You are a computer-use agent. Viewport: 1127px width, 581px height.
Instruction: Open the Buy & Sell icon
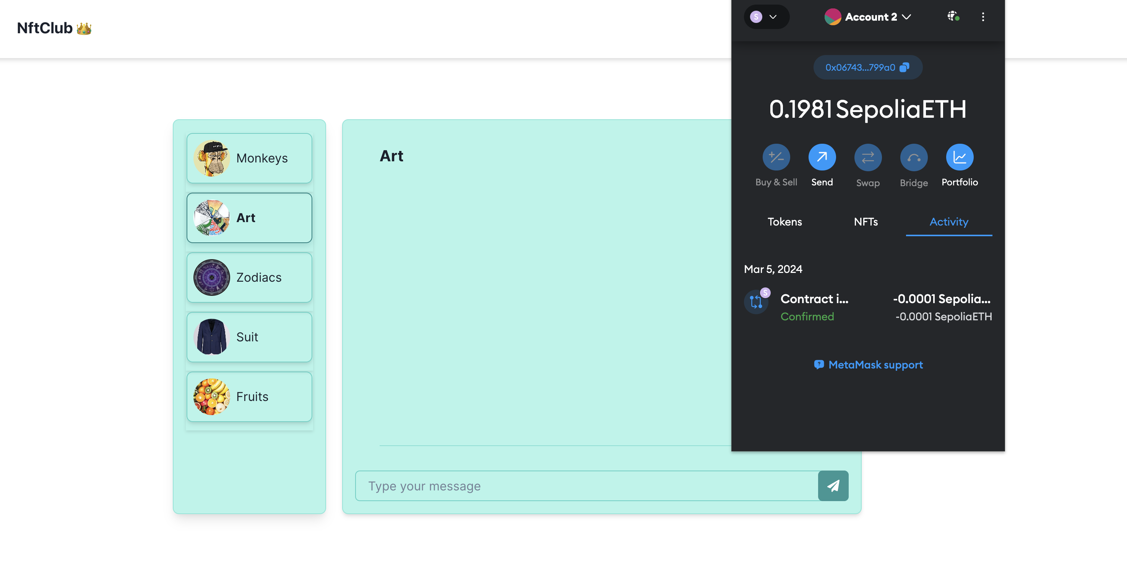(x=776, y=157)
